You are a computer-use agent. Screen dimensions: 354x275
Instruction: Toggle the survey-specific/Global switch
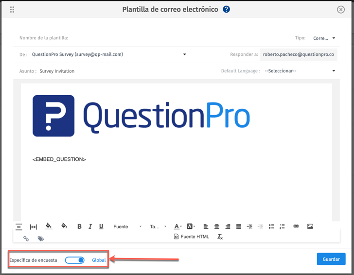coord(75,260)
